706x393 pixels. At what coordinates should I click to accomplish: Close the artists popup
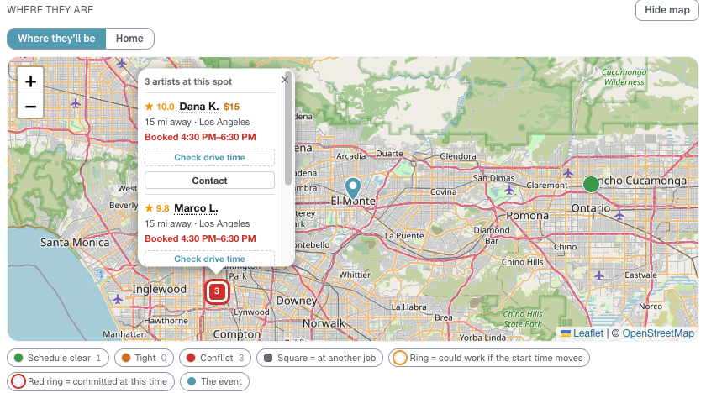[x=285, y=80]
